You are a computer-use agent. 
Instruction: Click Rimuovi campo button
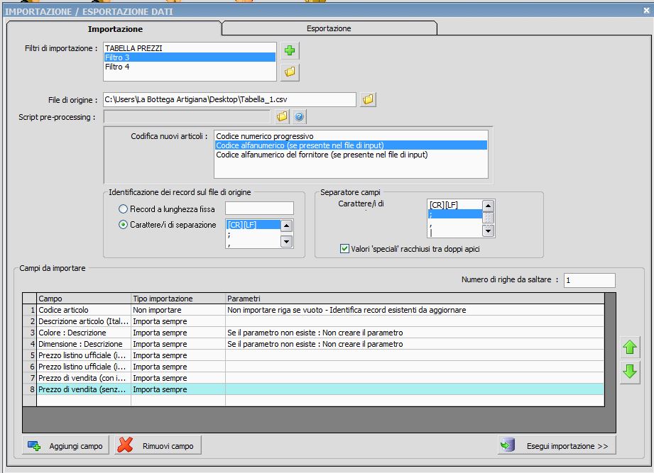158,445
